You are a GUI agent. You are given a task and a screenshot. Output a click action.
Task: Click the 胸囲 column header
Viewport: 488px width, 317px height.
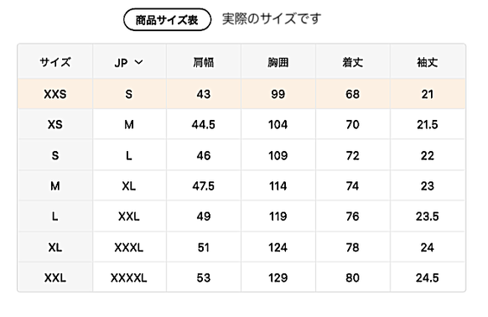click(278, 62)
